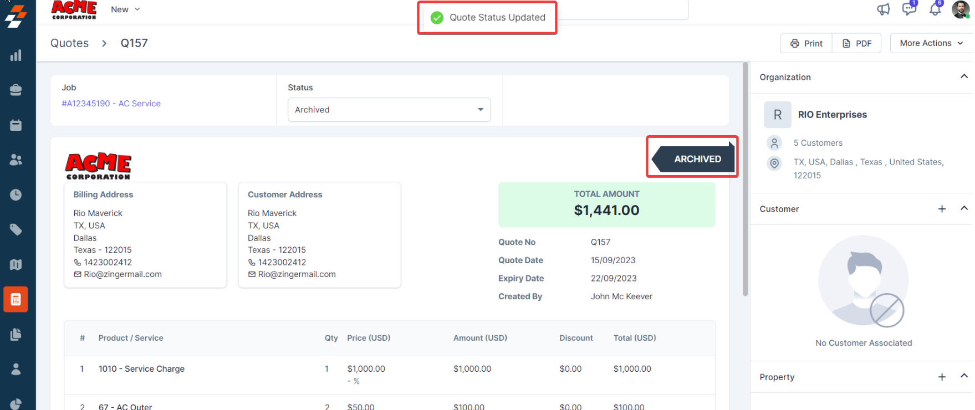The image size is (975, 410).
Task: Open job link #A12345190 - AC Service
Action: coord(111,104)
